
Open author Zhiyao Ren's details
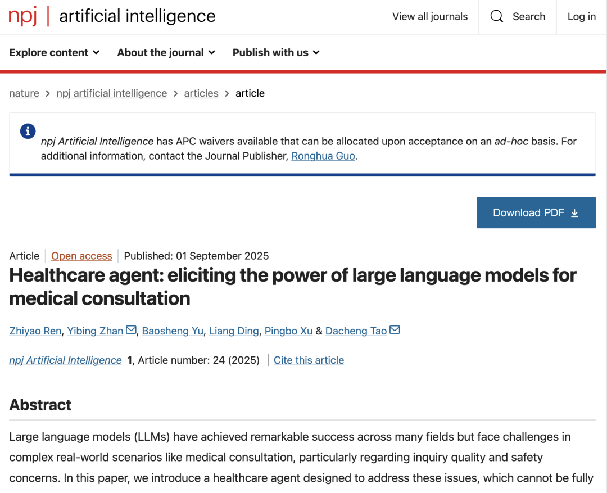click(x=35, y=331)
